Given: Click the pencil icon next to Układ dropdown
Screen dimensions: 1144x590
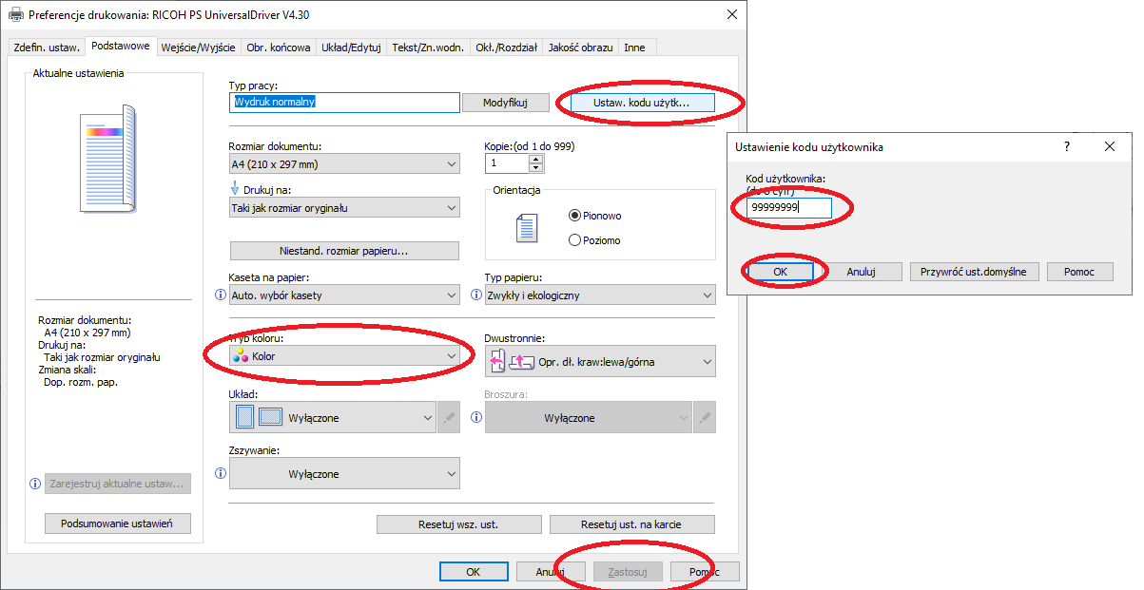Looking at the screenshot, I should click(449, 417).
